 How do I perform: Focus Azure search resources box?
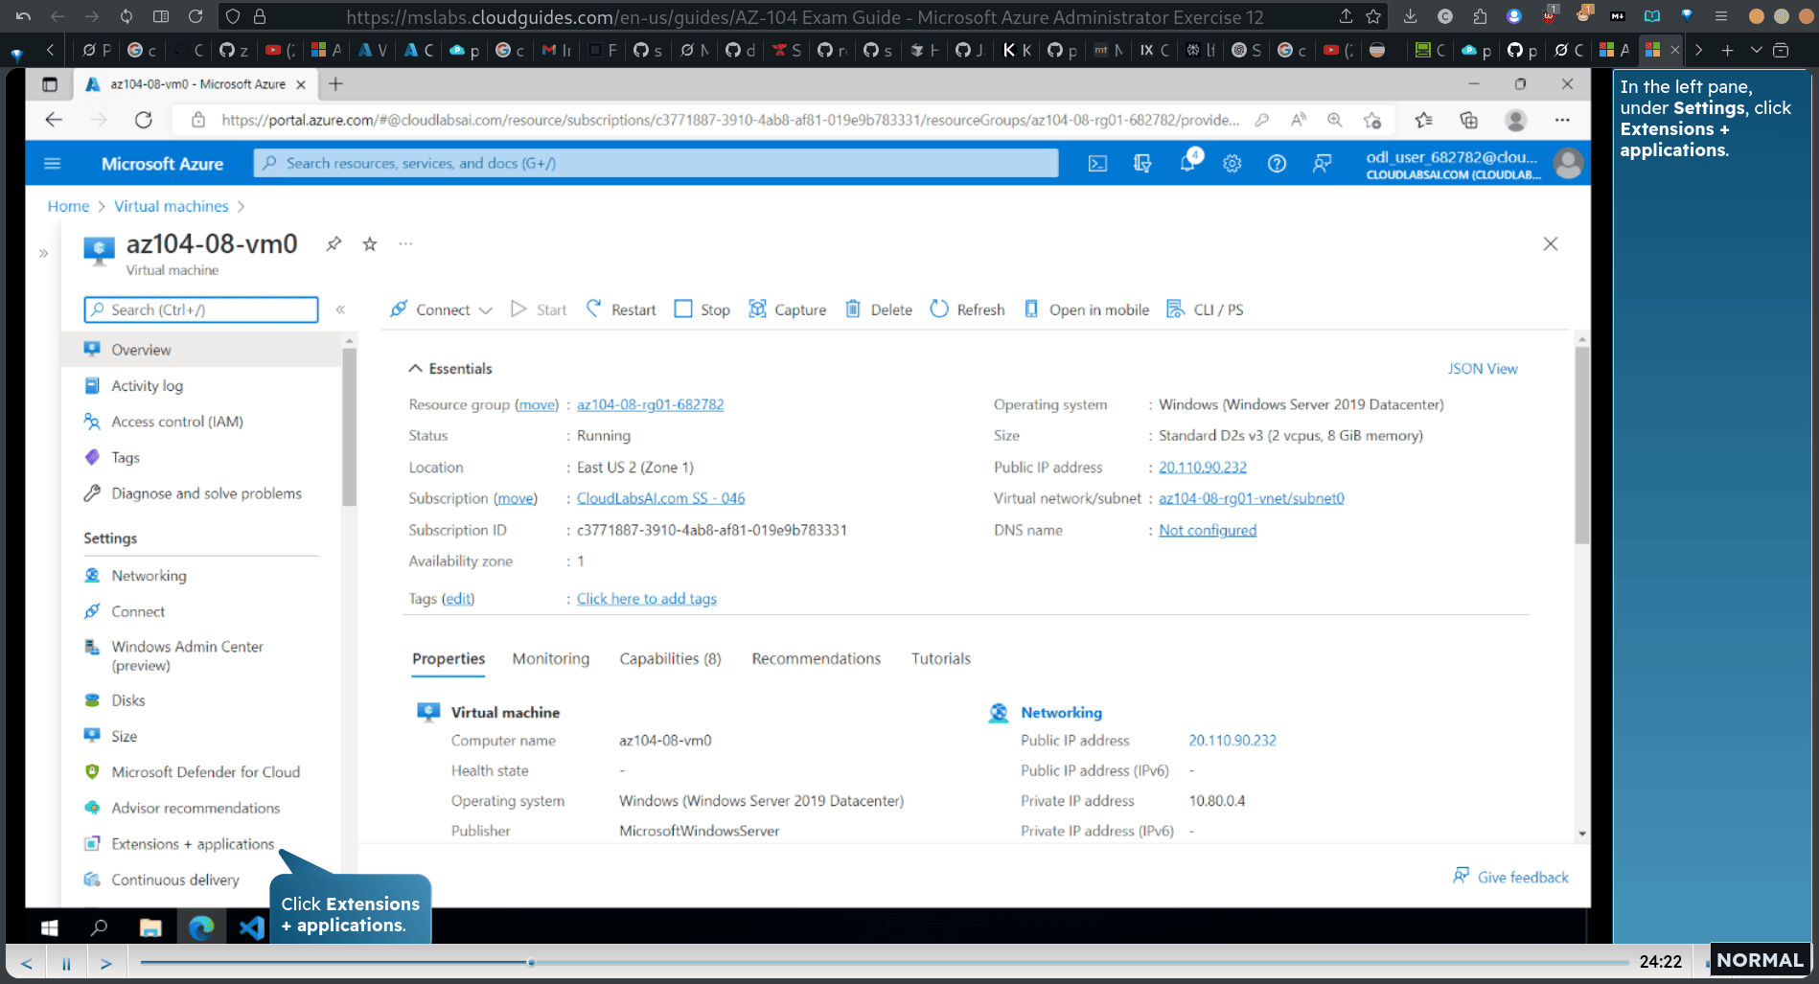tap(656, 164)
